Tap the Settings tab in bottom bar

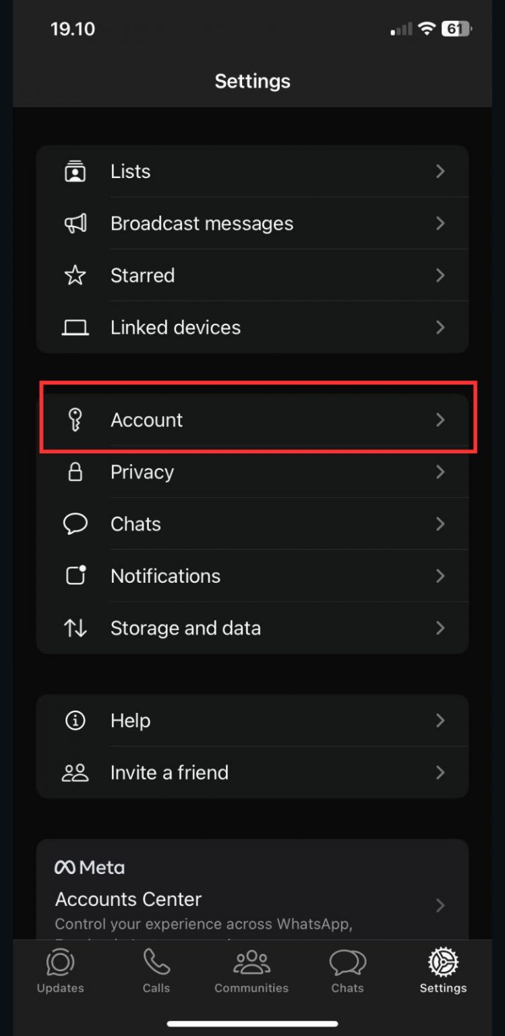(443, 971)
